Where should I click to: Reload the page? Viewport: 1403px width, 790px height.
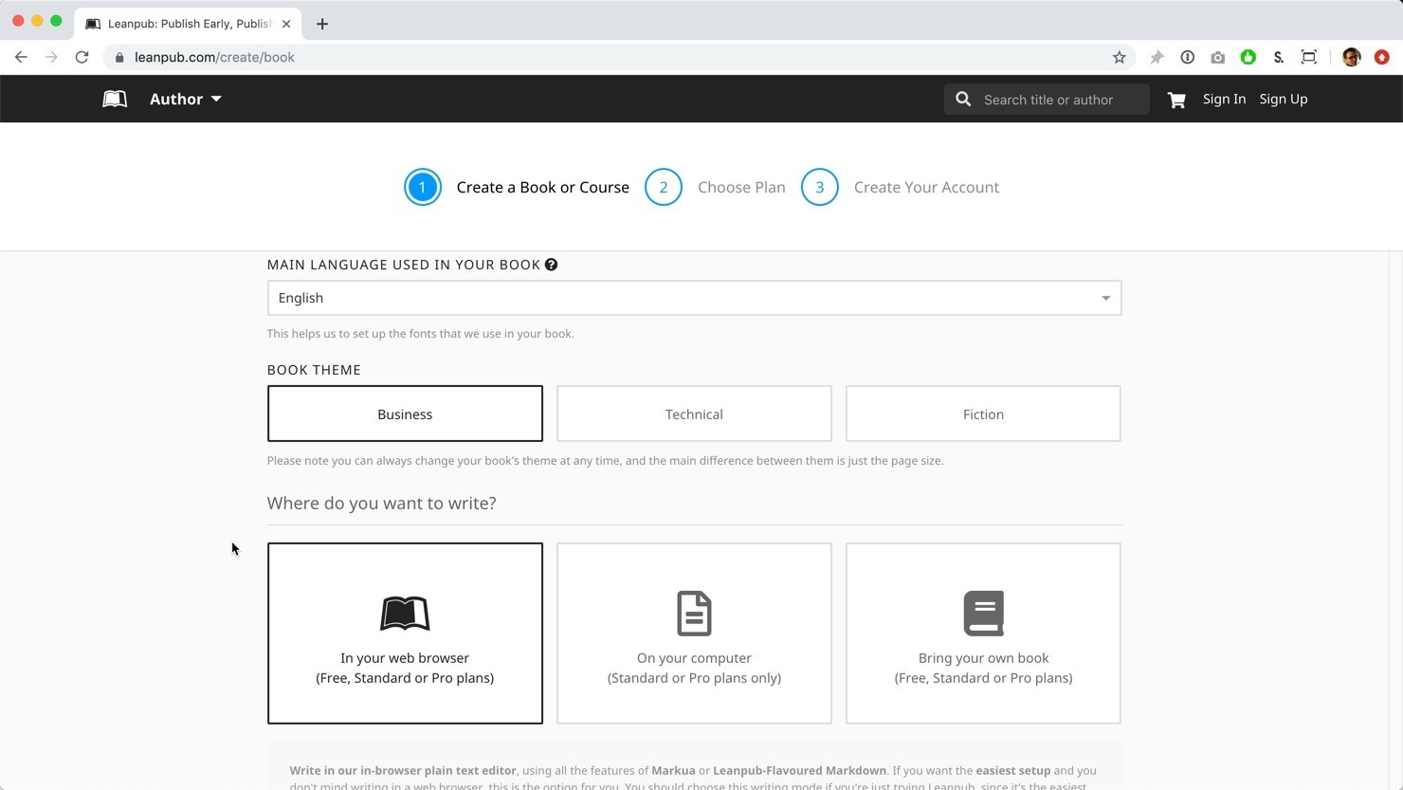coord(82,57)
